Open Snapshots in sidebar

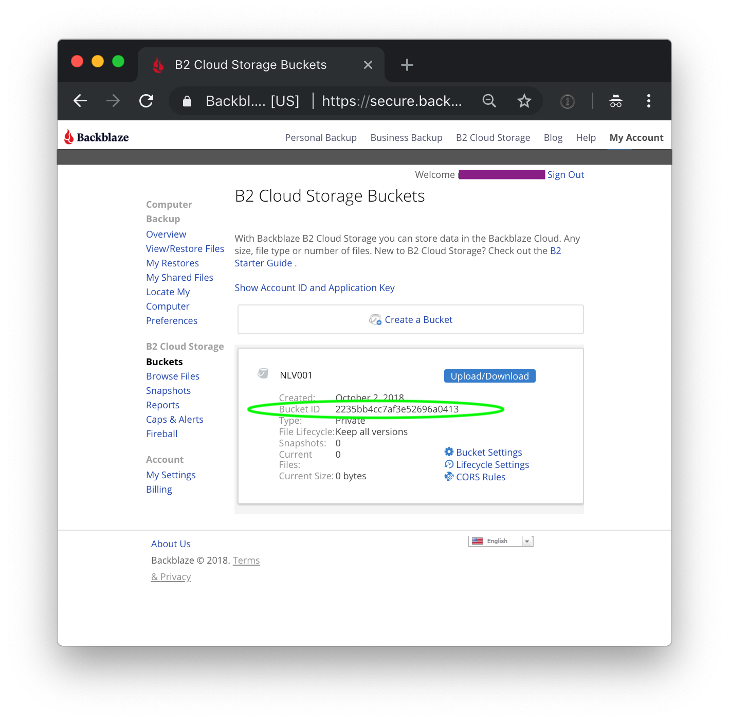point(168,391)
